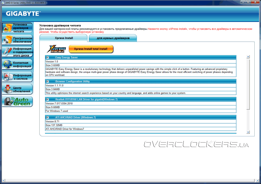This screenshot has height=184, width=261.
Task: Click the Size:3.65MB row
Action: pos(141,65)
